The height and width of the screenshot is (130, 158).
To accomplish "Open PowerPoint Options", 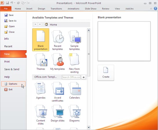I will click(13, 84).
